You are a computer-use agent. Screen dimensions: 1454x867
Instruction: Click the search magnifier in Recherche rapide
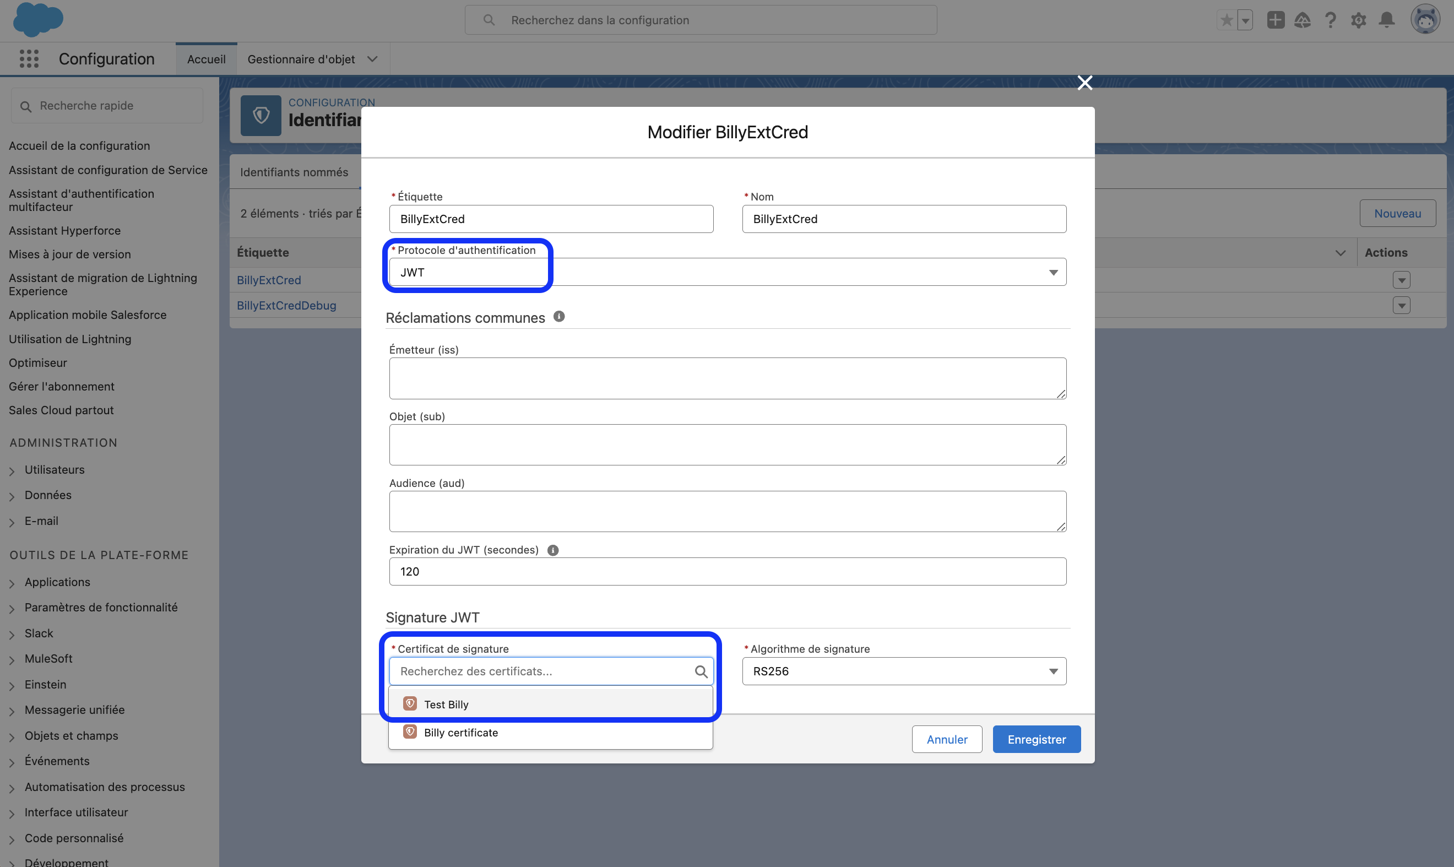point(26,106)
